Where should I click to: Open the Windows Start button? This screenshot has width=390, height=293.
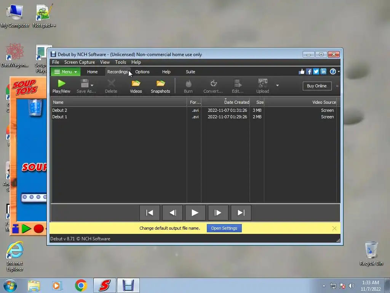pos(10,285)
